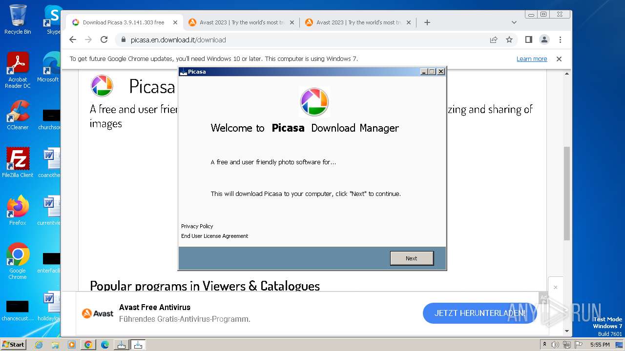Dismiss the Chrome update info bar
The width and height of the screenshot is (625, 351).
point(559,59)
